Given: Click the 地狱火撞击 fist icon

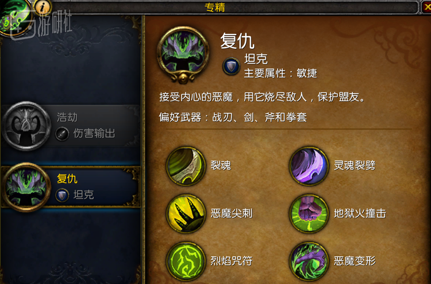Looking at the screenshot, I should tap(309, 214).
